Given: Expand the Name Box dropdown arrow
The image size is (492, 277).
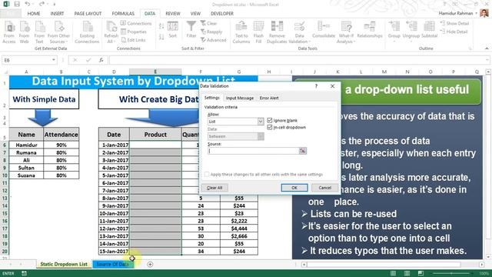Looking at the screenshot, I should point(54,60).
